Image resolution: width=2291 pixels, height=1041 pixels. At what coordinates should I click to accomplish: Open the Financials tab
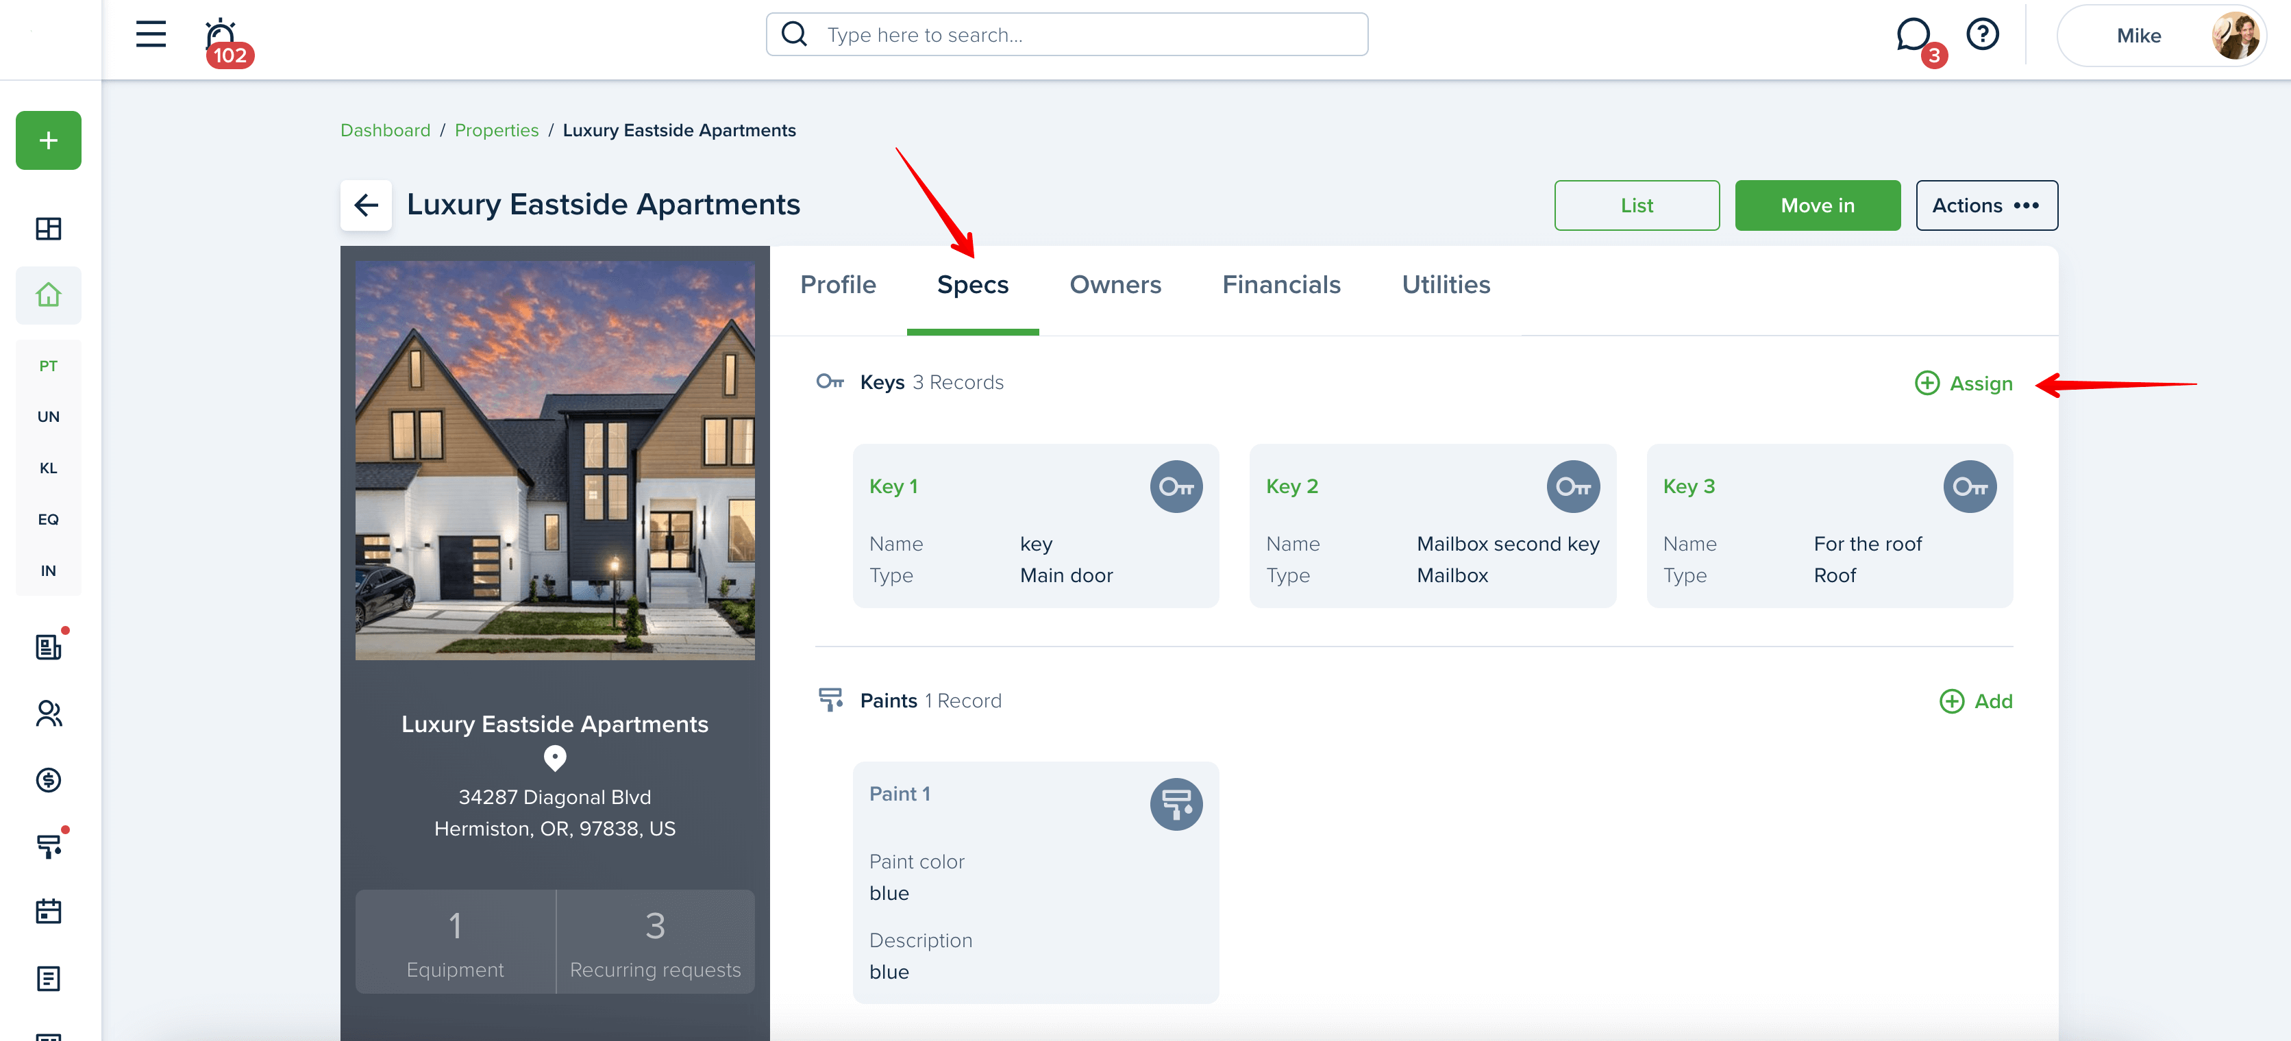1280,284
